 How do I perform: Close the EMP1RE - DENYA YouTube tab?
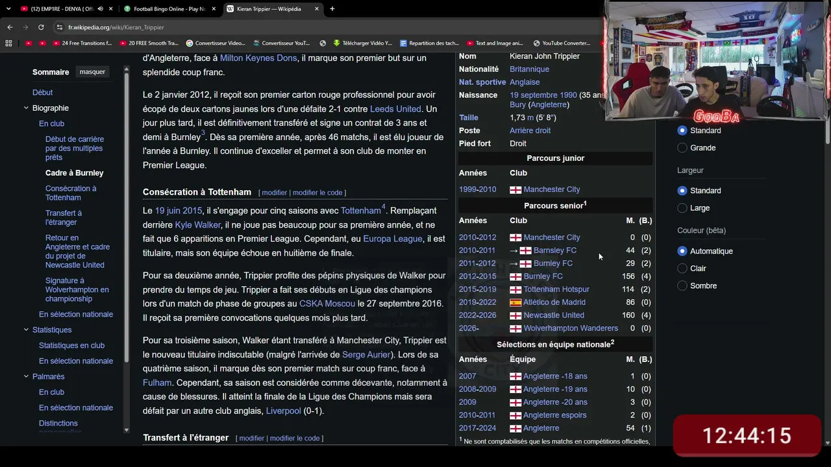pyautogui.click(x=110, y=9)
